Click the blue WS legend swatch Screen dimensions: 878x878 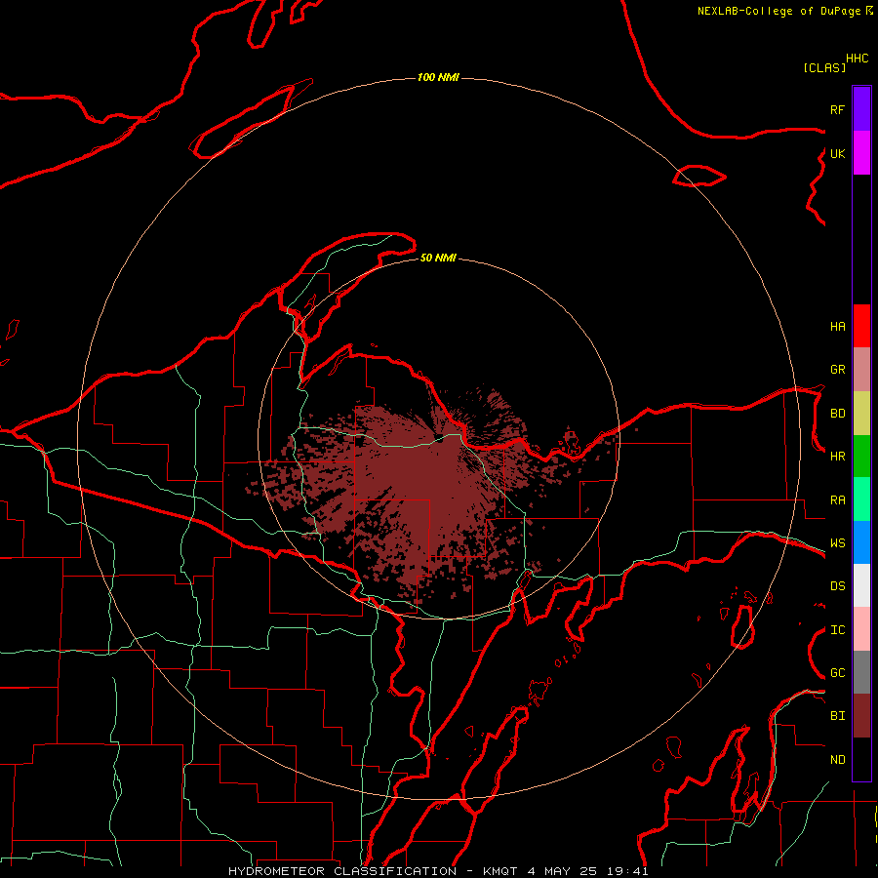861,542
